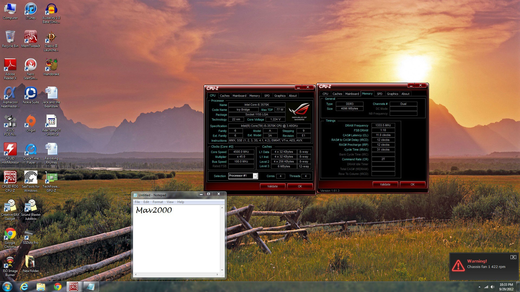520x292 pixels.
Task: Open the Recycle Bin icon
Action: (10, 39)
